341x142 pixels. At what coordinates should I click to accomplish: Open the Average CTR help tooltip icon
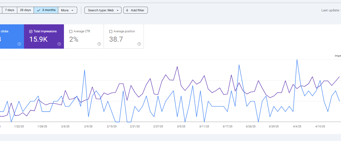[99, 44]
